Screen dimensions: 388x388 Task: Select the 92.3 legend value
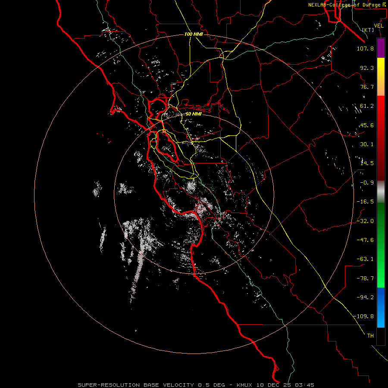pos(367,68)
